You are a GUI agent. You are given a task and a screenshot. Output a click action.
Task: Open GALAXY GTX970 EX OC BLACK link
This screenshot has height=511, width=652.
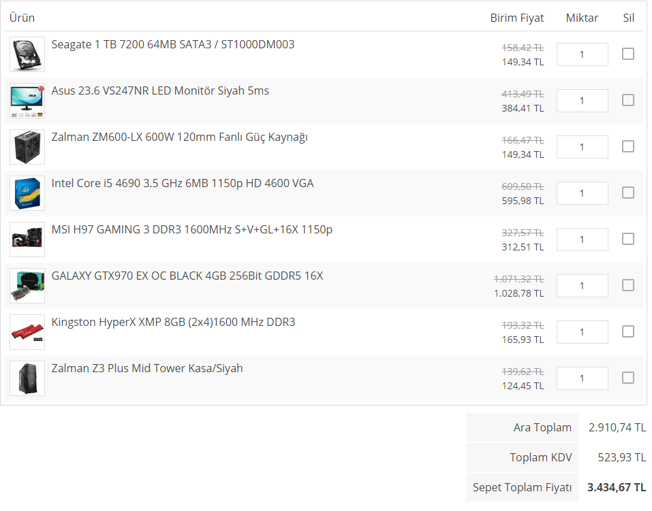pyautogui.click(x=187, y=276)
